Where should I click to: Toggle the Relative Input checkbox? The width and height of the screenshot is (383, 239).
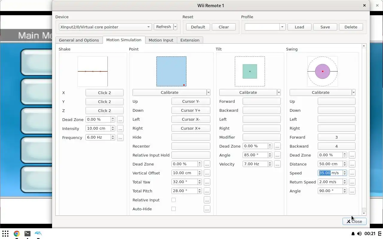point(174,200)
